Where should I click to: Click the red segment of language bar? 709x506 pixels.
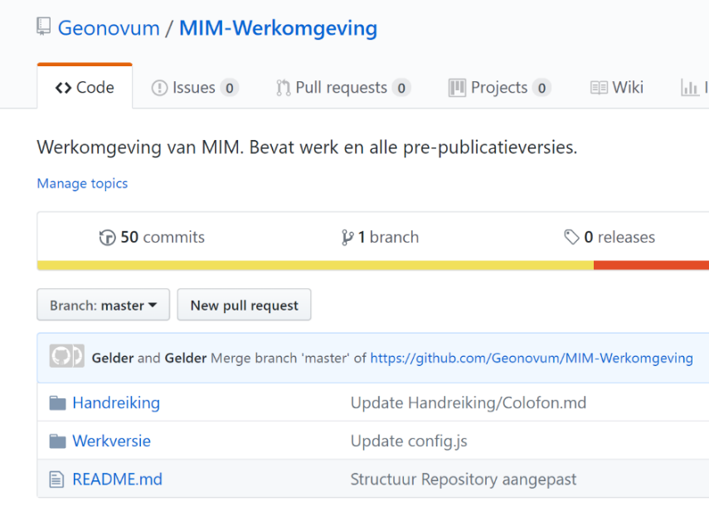click(x=651, y=265)
